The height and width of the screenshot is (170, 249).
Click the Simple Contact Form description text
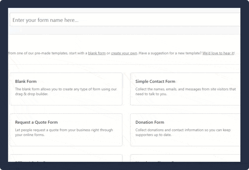click(185, 91)
